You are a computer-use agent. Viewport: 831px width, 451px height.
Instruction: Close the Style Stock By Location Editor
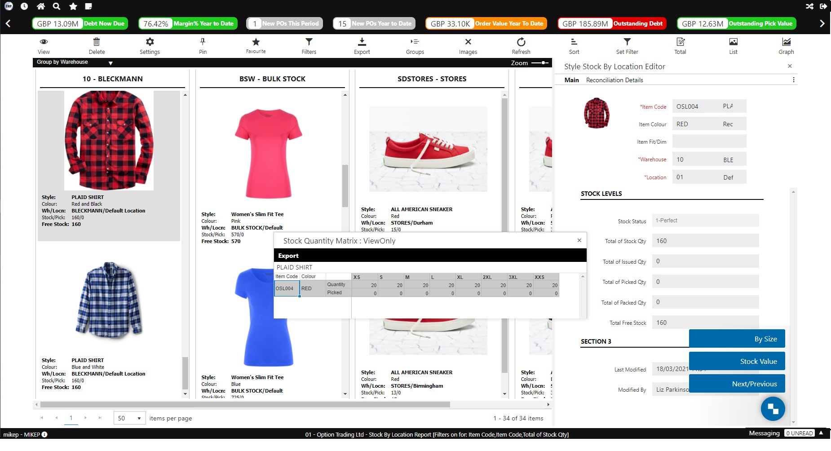tap(790, 66)
